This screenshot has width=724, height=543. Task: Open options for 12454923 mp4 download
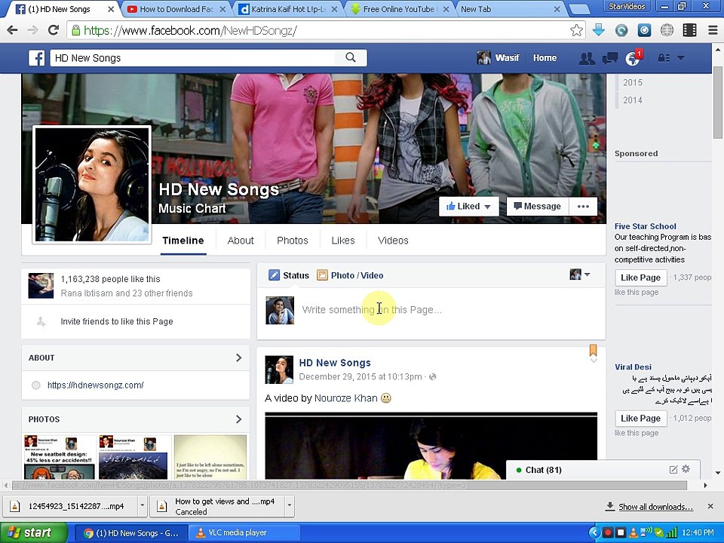[x=143, y=506]
